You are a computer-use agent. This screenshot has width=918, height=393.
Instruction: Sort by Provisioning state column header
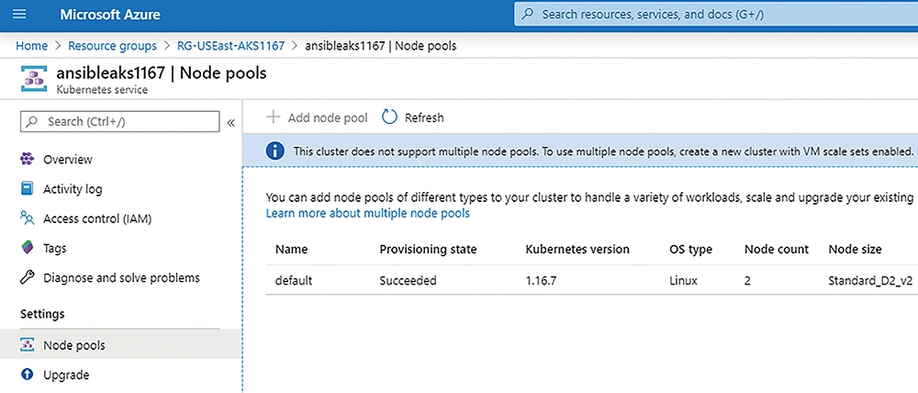point(428,249)
